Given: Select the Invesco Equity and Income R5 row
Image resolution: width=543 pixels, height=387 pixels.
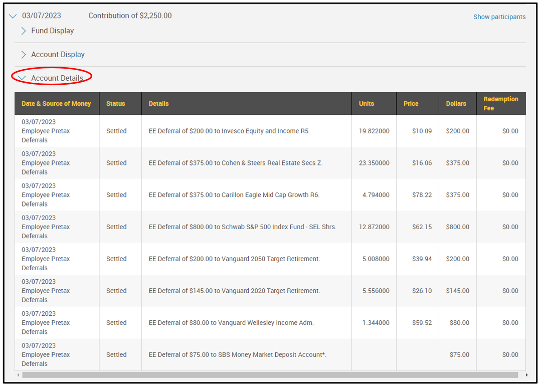Looking at the screenshot, I should (229, 131).
